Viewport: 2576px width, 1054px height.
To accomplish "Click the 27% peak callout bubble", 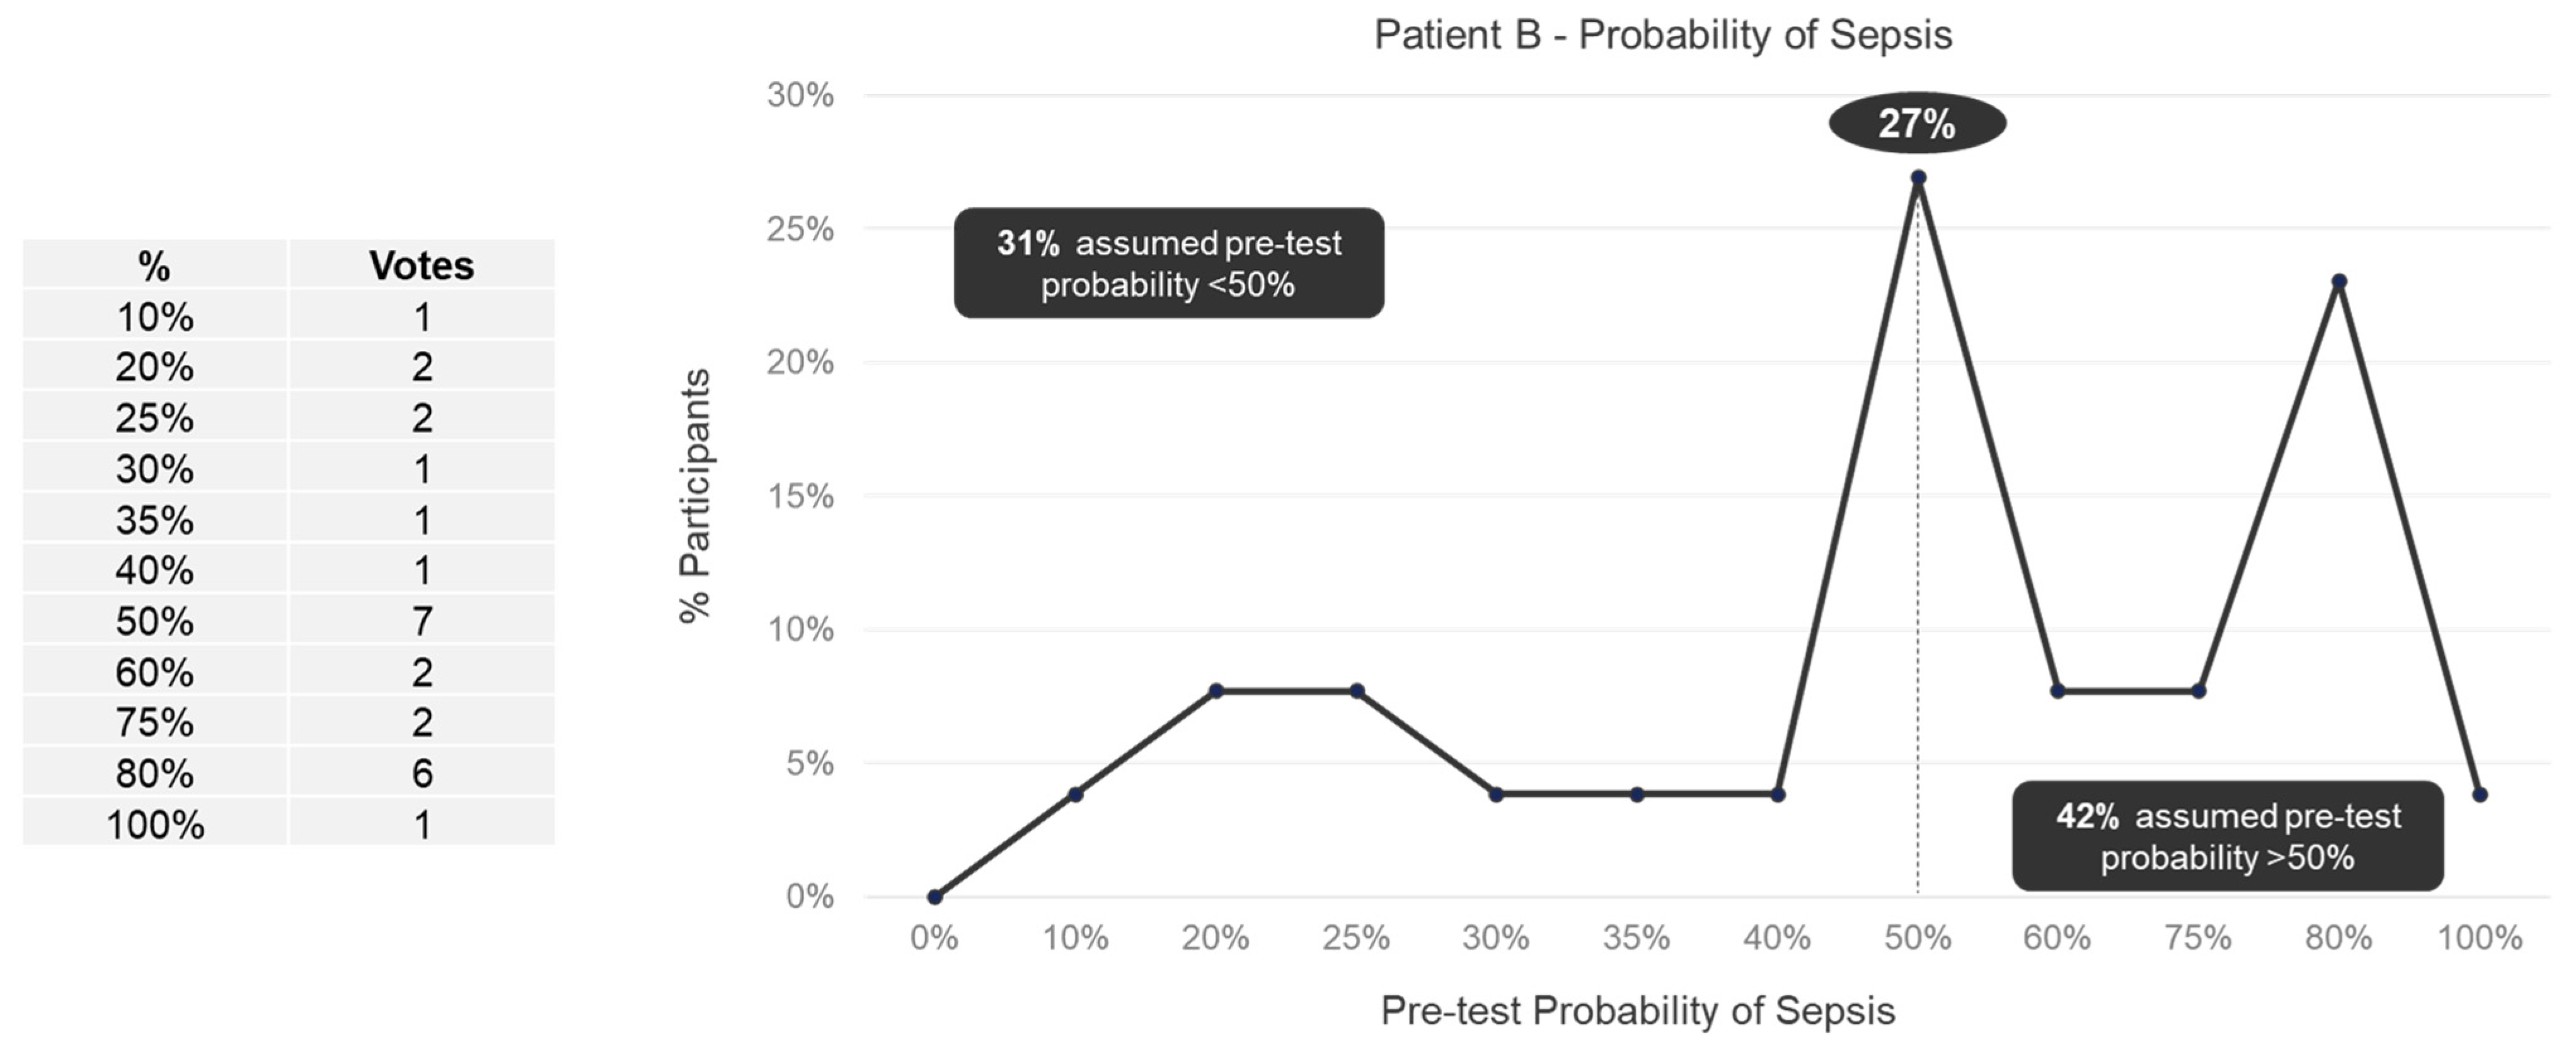I will click(x=1916, y=124).
